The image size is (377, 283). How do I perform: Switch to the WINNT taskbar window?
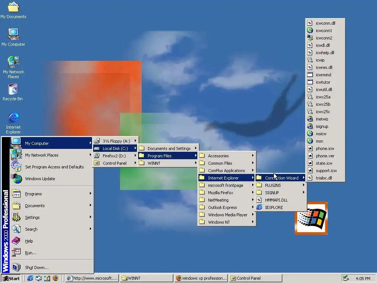tap(147, 278)
